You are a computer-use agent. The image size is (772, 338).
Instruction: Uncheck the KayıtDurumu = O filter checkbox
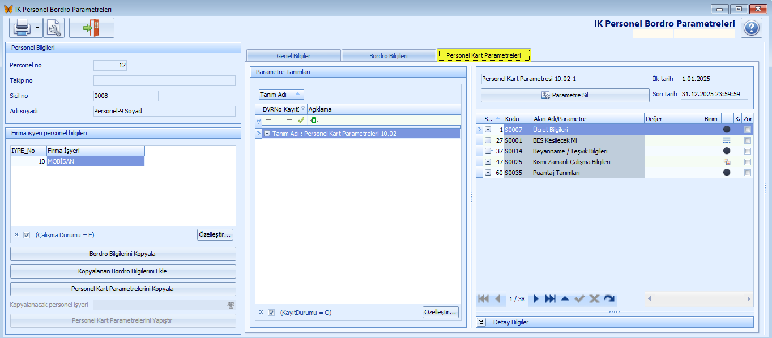271,313
